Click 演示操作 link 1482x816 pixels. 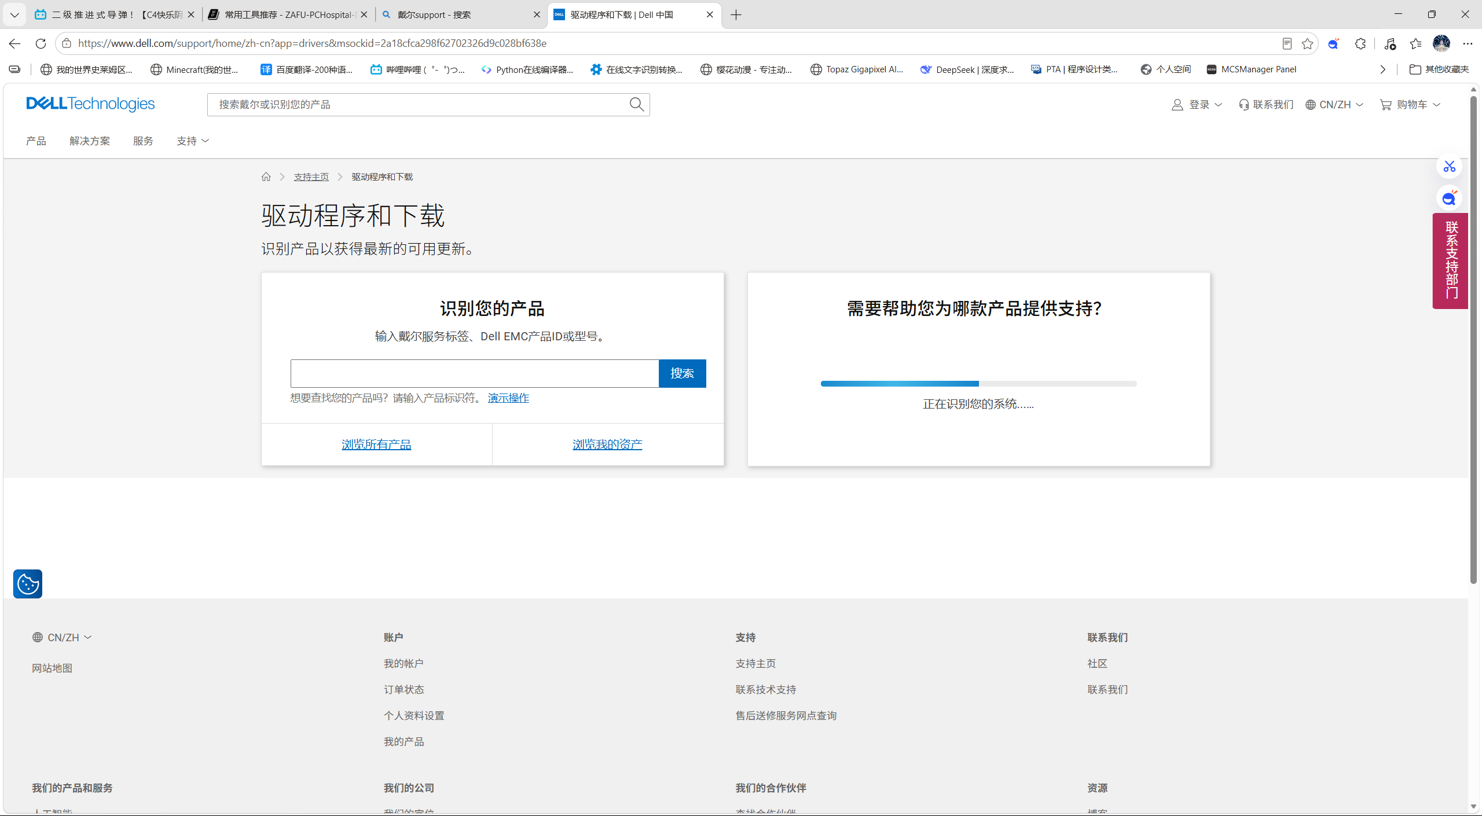click(x=508, y=398)
